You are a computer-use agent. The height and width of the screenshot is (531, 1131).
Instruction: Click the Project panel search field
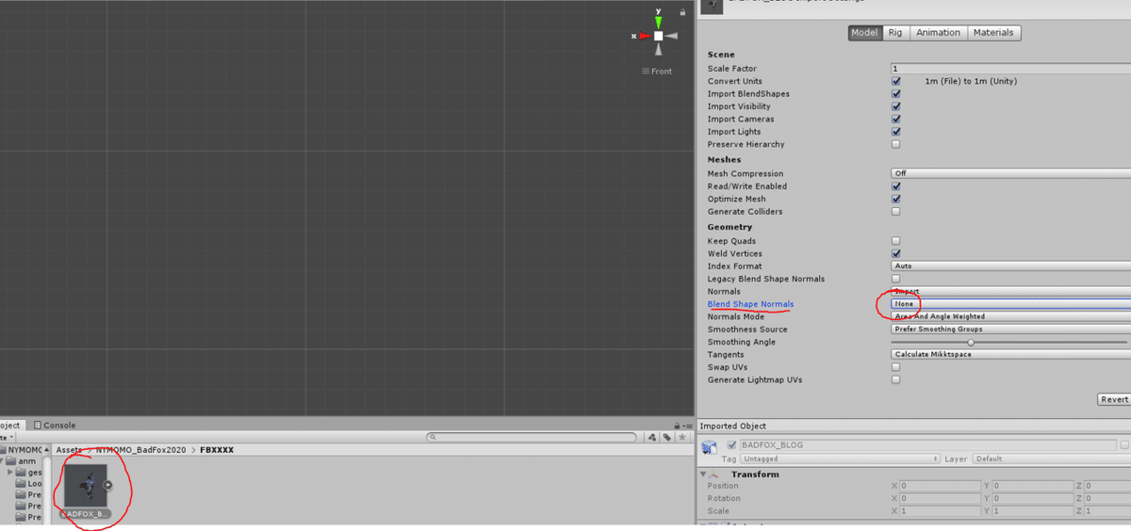(x=532, y=437)
